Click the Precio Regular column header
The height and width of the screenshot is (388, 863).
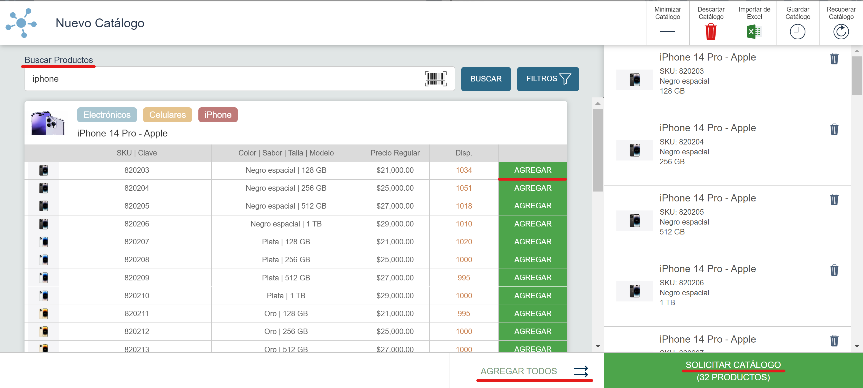pos(395,153)
